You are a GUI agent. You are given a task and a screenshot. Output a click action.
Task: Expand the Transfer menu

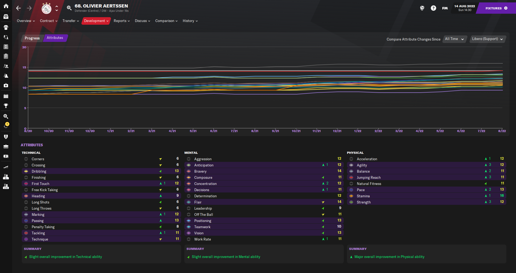click(x=71, y=21)
